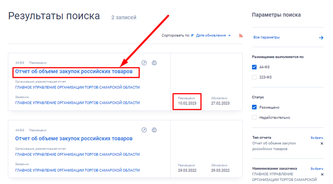The height and width of the screenshot is (184, 333).
Task: Click the print icon in the first result
Action: (x=154, y=63)
